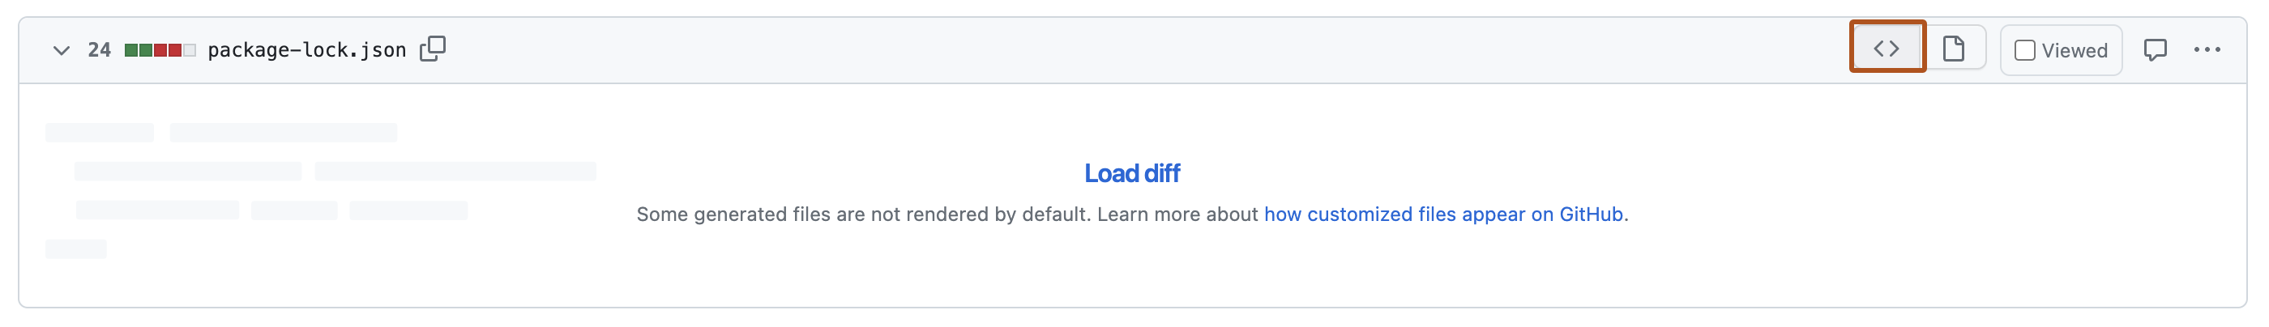The height and width of the screenshot is (327, 2269).
Task: Click the 24 changed lines count
Action: (x=99, y=50)
